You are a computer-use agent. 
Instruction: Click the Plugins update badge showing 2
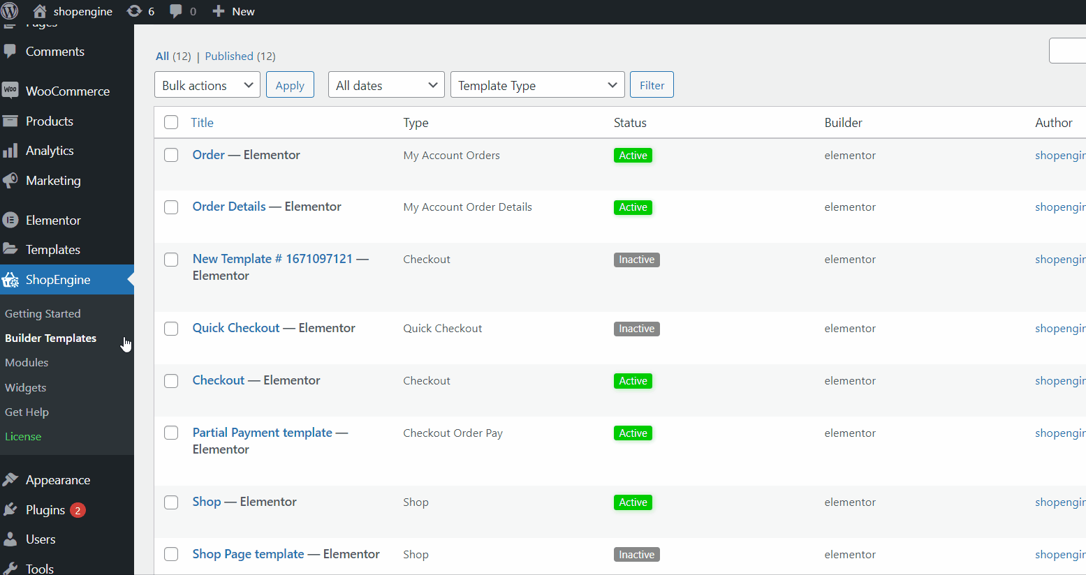[78, 510]
